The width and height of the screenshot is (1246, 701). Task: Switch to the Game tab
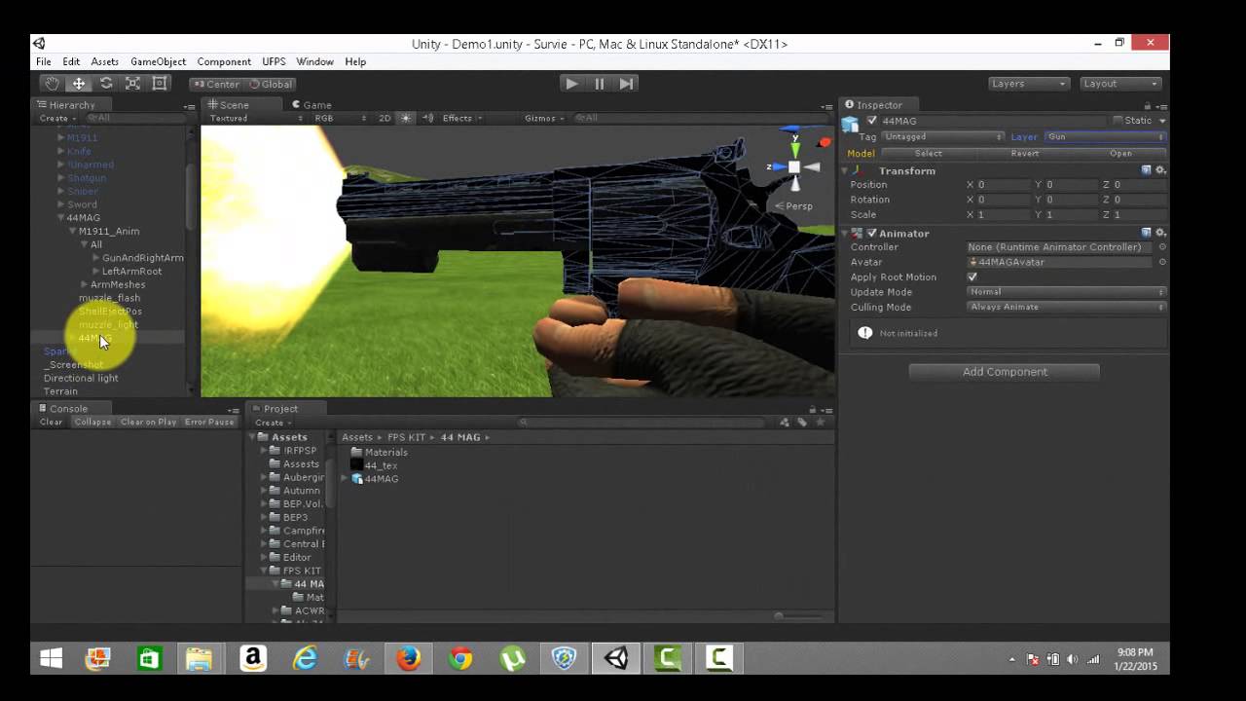coord(311,105)
